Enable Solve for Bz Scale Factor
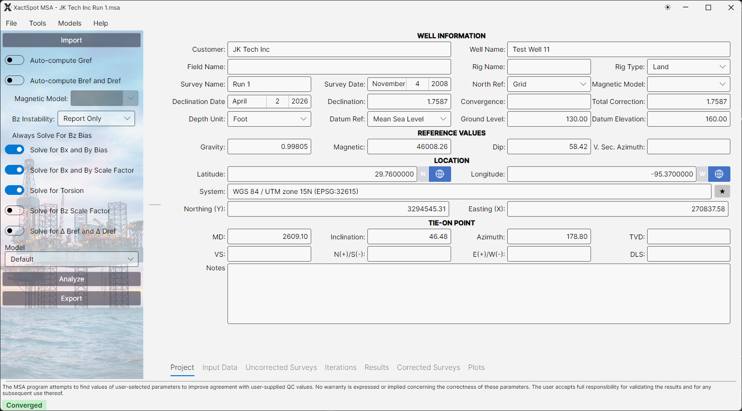742x411 pixels. tap(15, 210)
